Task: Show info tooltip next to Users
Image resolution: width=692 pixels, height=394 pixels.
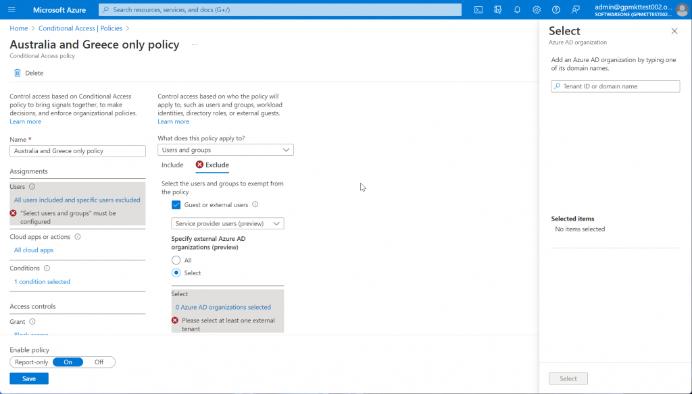Action: (32, 186)
